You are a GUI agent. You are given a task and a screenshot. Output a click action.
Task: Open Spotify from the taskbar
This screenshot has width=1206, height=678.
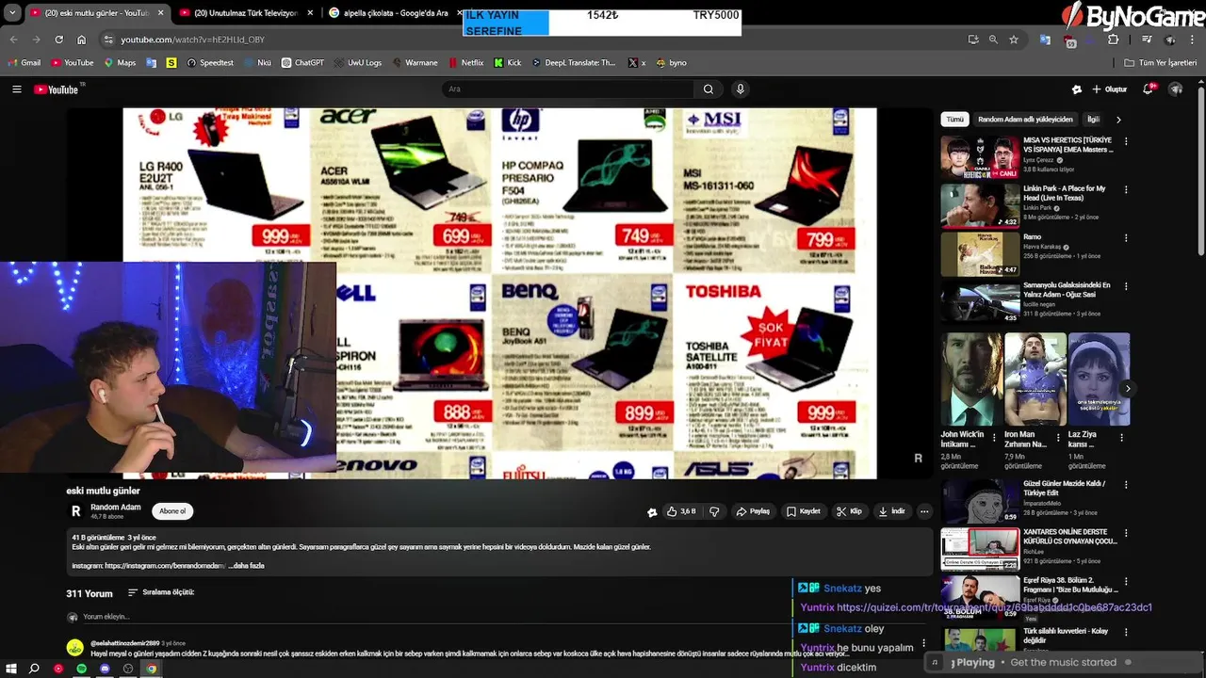pyautogui.click(x=81, y=669)
